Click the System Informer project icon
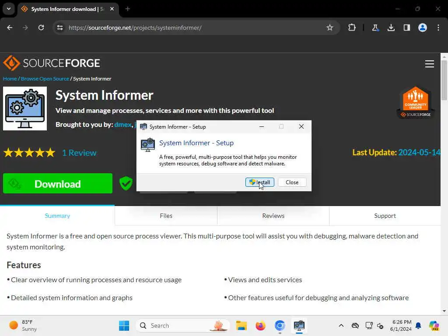The image size is (448, 336). (25, 108)
